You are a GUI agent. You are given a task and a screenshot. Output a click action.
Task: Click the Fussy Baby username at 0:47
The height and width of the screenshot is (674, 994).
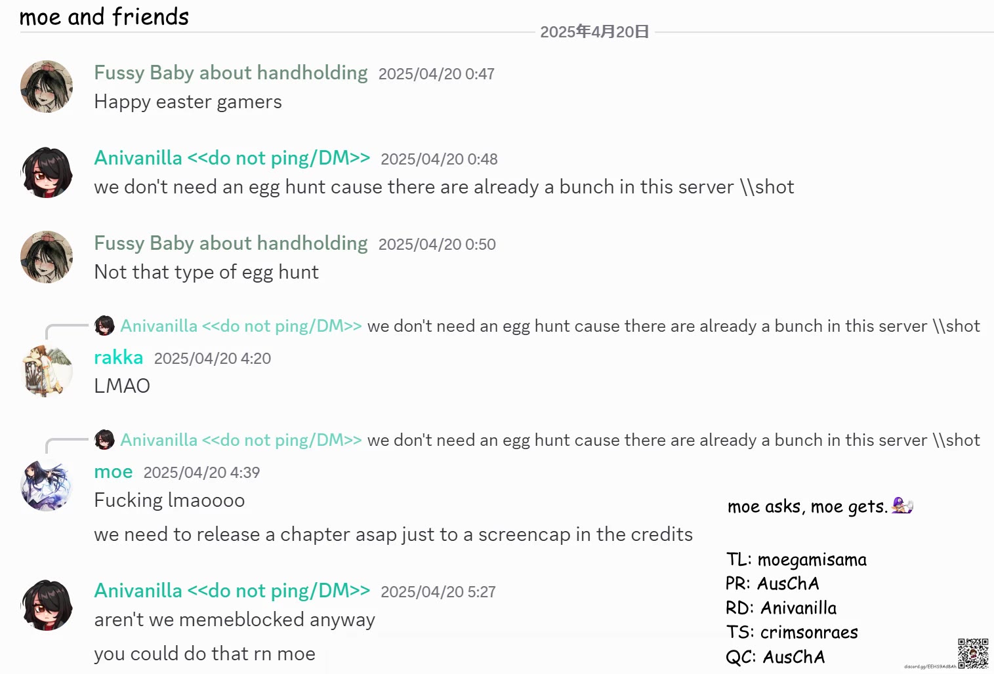pos(231,73)
